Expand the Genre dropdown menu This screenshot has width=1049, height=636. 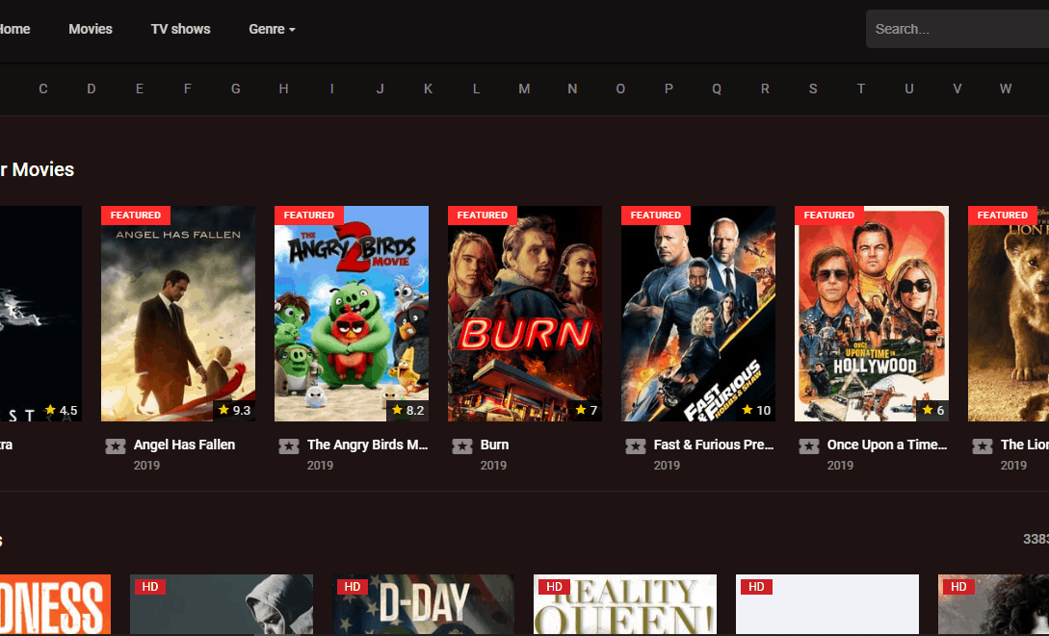pyautogui.click(x=272, y=29)
